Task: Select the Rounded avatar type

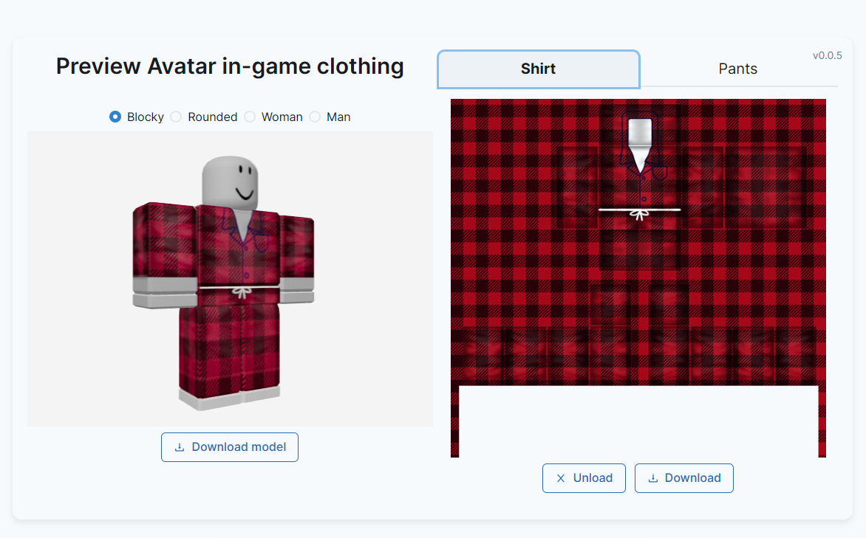Action: pos(176,117)
